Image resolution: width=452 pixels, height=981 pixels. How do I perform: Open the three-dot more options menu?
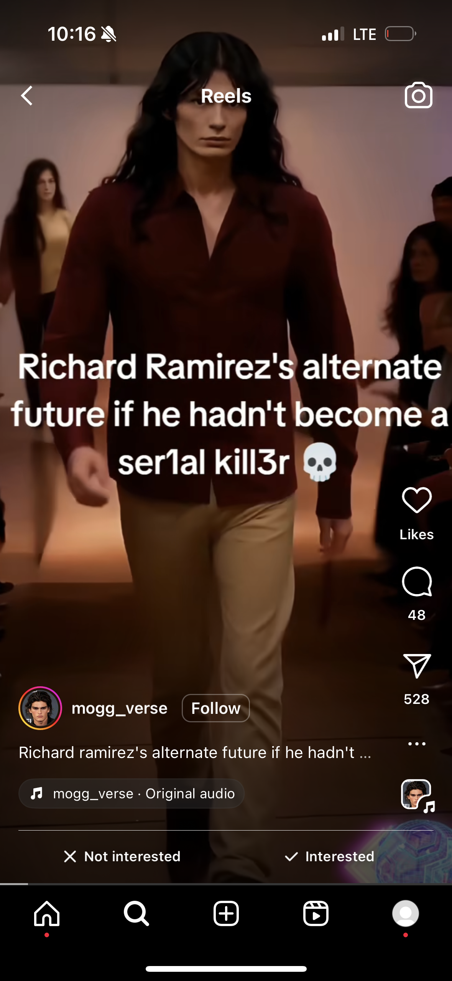tap(417, 744)
